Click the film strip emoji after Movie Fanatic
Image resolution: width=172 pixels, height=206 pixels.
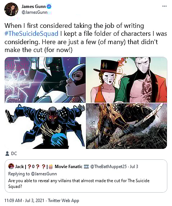point(86,167)
